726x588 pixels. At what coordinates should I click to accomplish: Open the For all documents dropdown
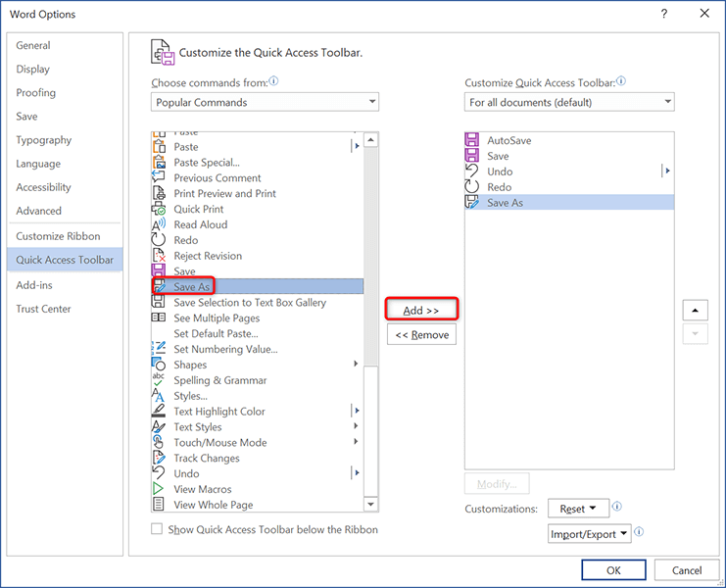(569, 102)
